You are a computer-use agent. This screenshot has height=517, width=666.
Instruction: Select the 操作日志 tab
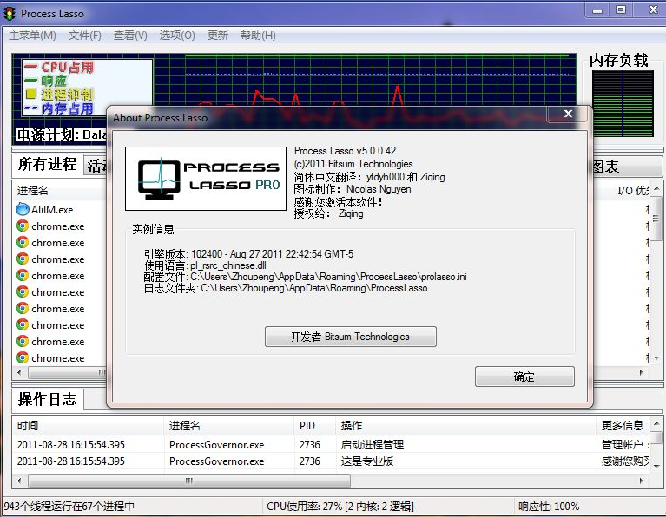(47, 399)
